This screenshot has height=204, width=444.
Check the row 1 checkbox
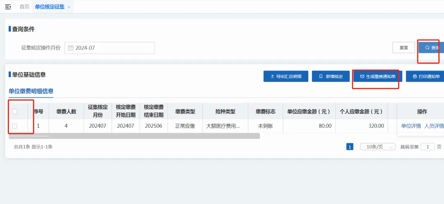click(15, 126)
